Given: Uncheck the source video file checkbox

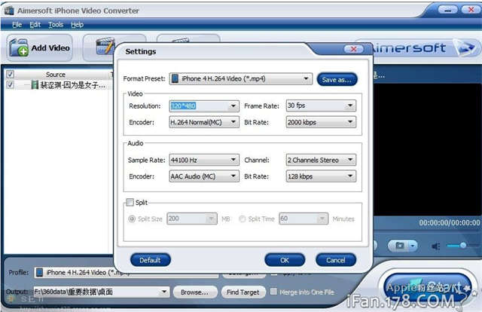Looking at the screenshot, I should point(10,85).
